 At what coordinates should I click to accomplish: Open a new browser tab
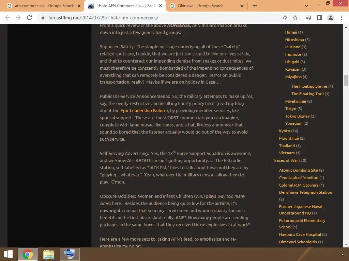pos(255,6)
